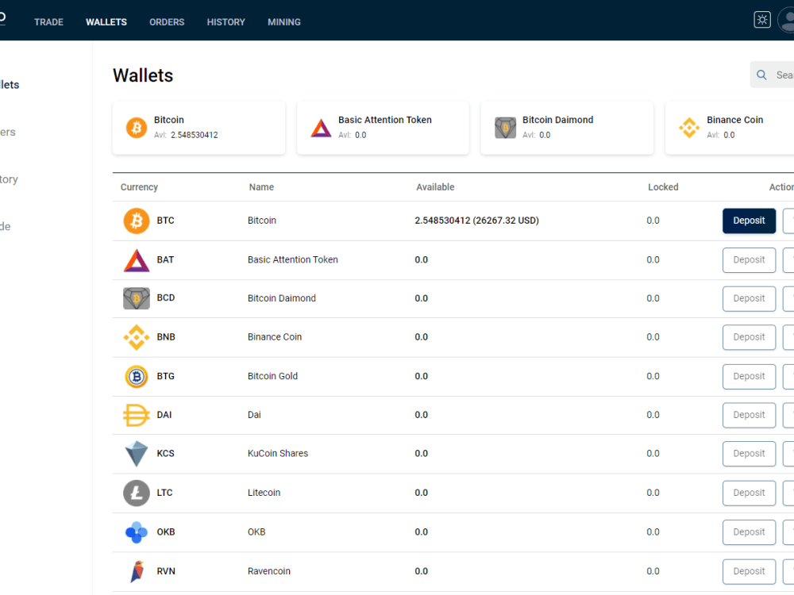Click 'KuCoin Shares' name text

click(x=277, y=453)
